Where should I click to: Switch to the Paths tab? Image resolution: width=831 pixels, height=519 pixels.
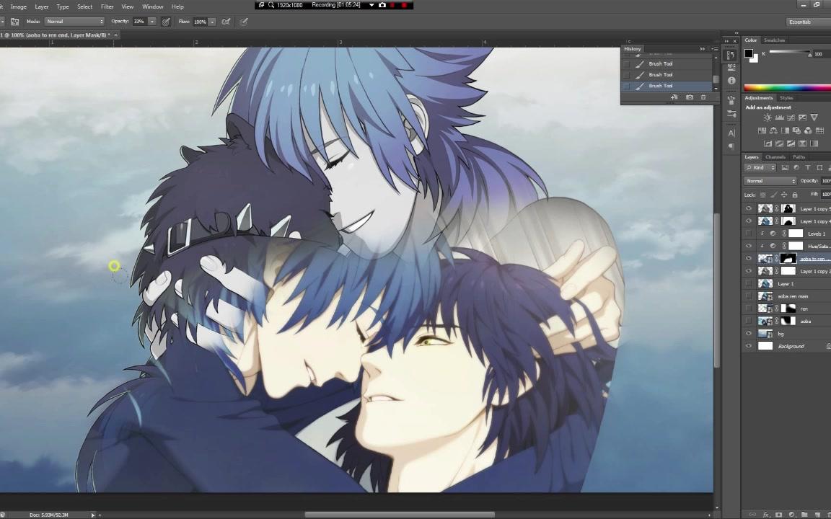799,156
